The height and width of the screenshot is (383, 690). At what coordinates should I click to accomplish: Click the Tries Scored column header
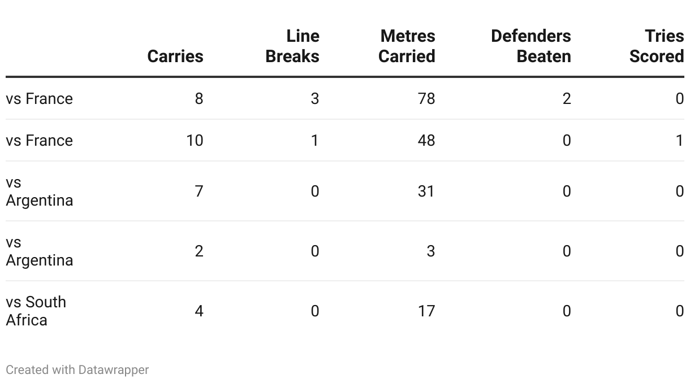(x=657, y=46)
